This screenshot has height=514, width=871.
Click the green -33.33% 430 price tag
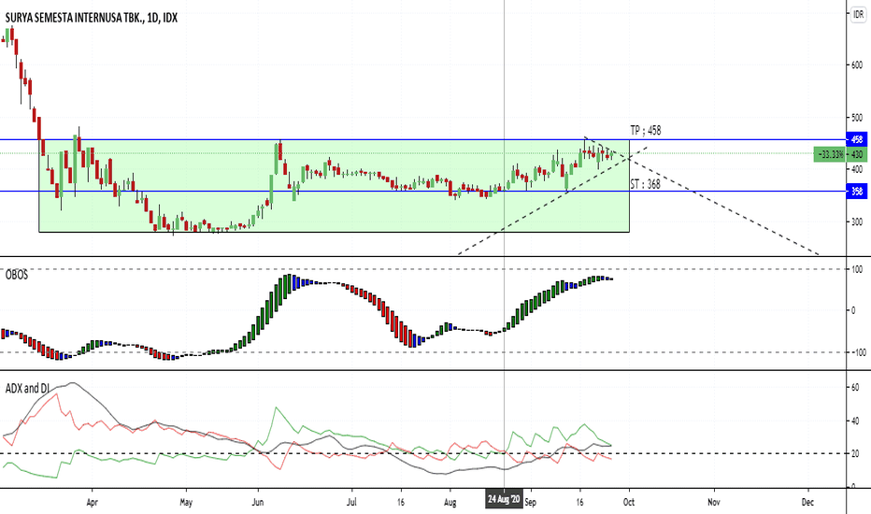pyautogui.click(x=840, y=154)
